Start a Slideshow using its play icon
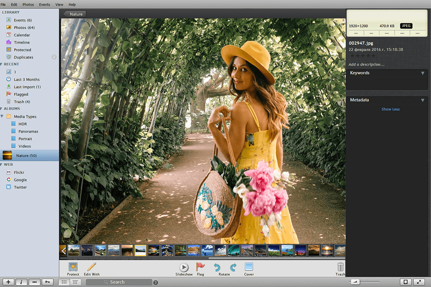 point(184,266)
